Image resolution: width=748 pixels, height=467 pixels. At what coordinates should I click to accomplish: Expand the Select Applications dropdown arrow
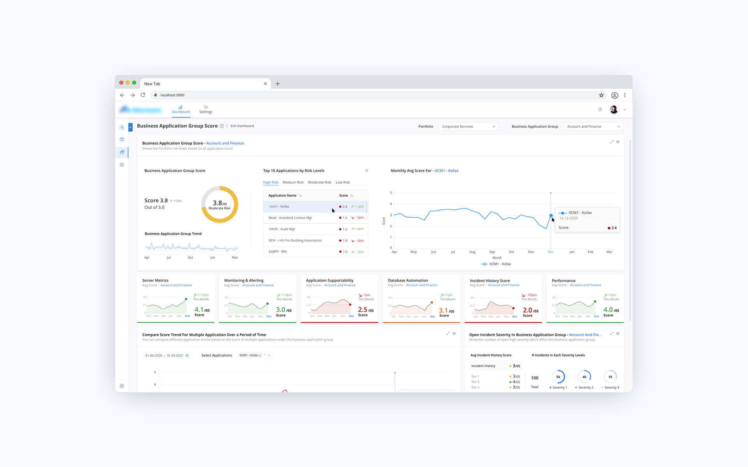269,355
